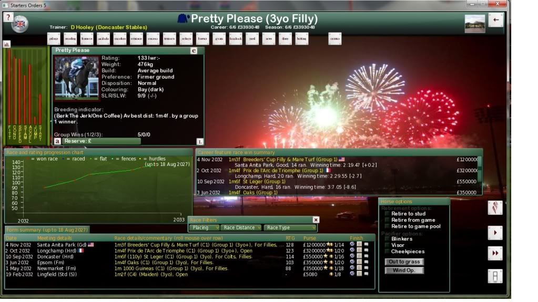Open result table for Newmarket race

[359, 268]
